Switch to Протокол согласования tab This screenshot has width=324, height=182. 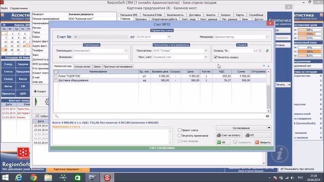118,66
